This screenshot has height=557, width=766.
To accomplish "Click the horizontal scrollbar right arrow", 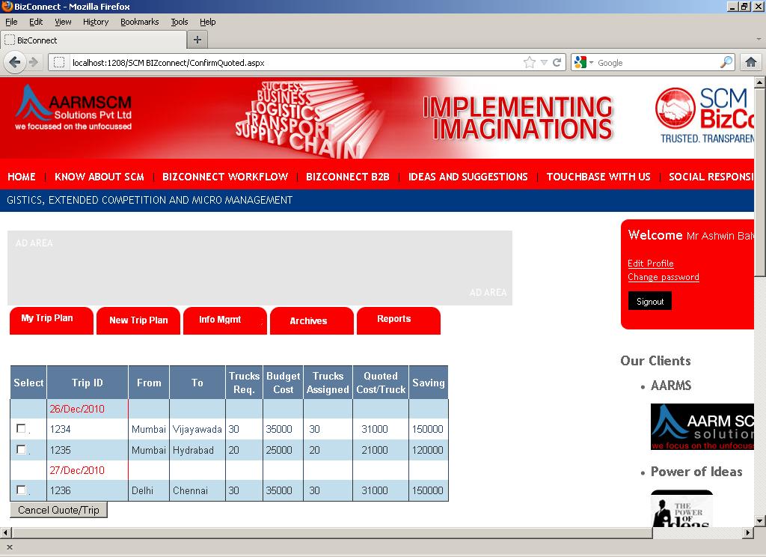I will pos(748,532).
